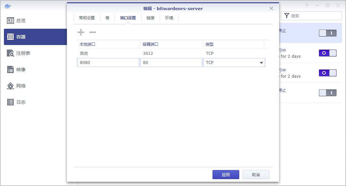The image size is (346, 186).
Task: Open 映像 image icon in sidebar
Action: 10,70
